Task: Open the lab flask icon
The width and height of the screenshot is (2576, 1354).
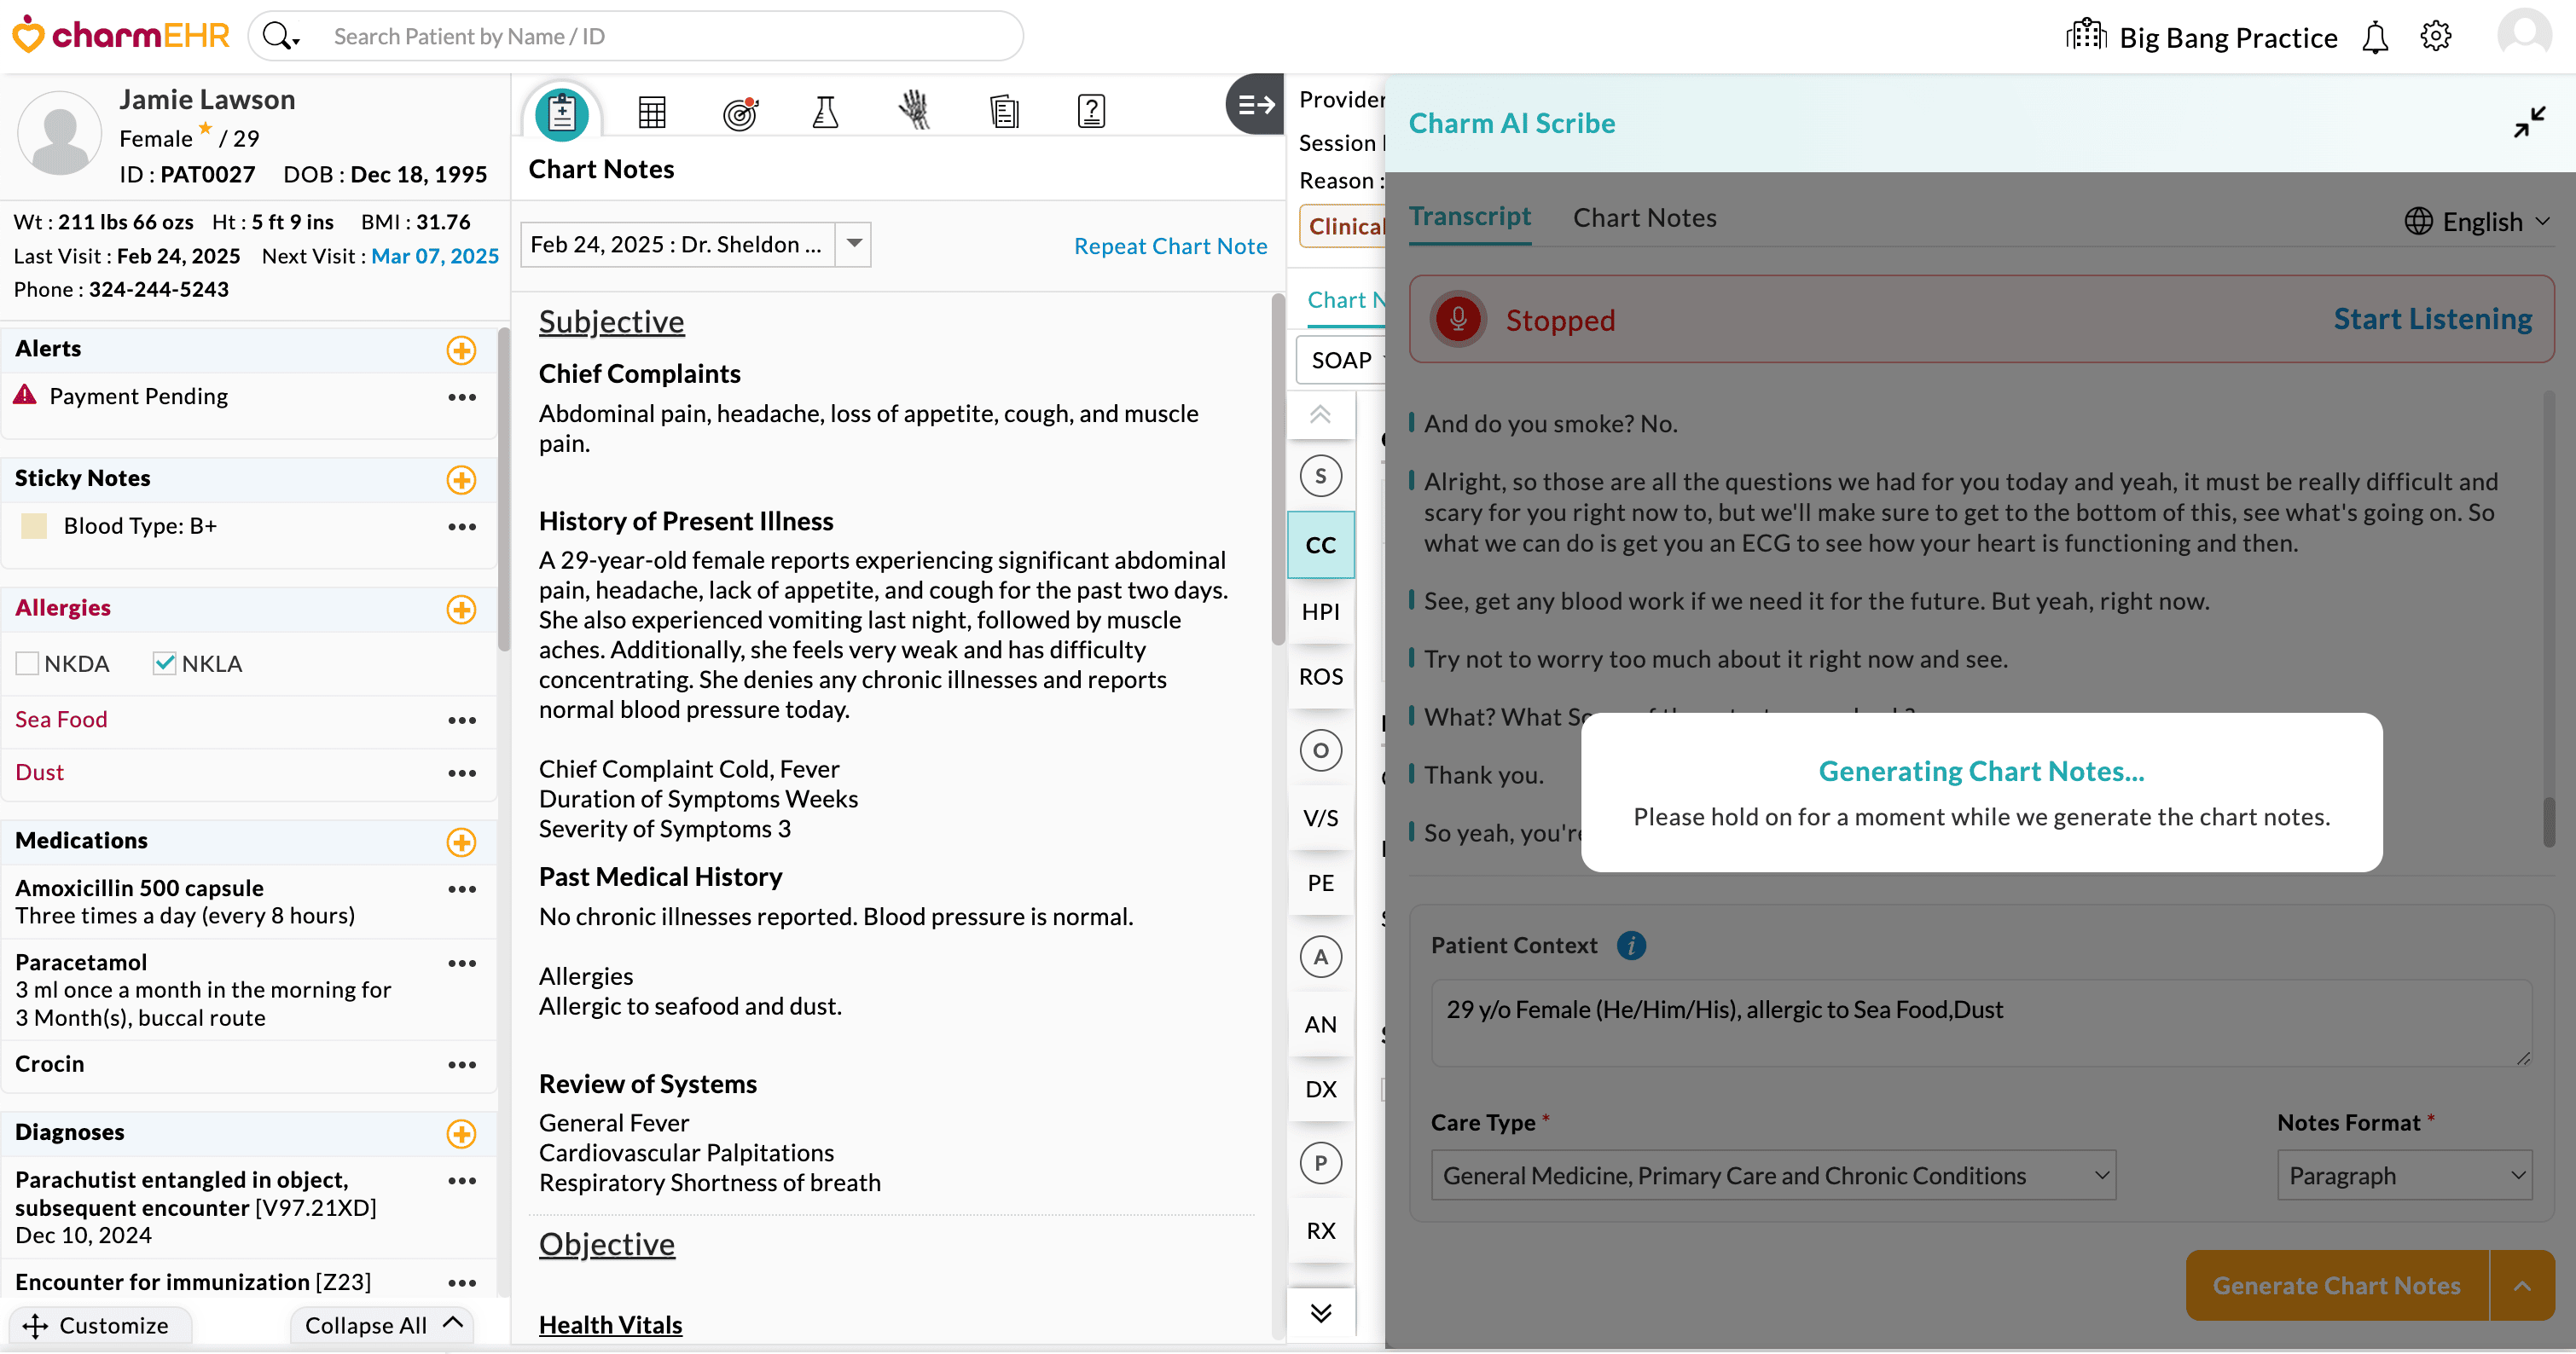Action: click(825, 112)
